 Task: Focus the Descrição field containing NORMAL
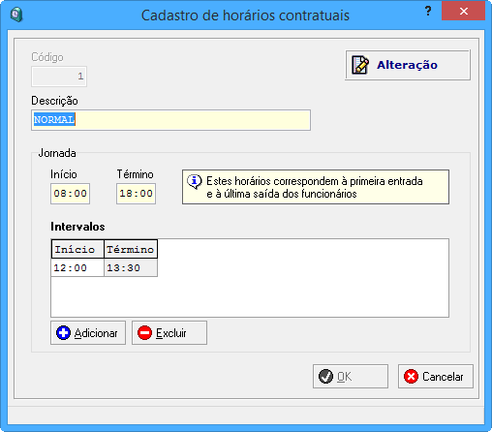click(x=170, y=120)
